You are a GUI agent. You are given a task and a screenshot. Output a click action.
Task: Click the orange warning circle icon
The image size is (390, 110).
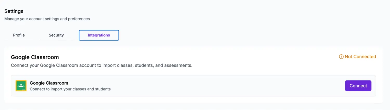click(x=341, y=57)
